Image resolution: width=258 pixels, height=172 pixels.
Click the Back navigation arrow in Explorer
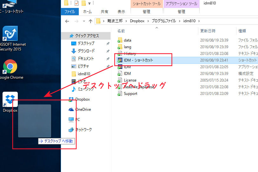click(x=67, y=21)
